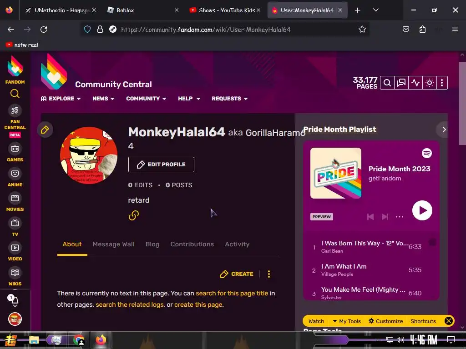Open the Anime sidebar icon
The width and height of the screenshot is (466, 349).
15,173
